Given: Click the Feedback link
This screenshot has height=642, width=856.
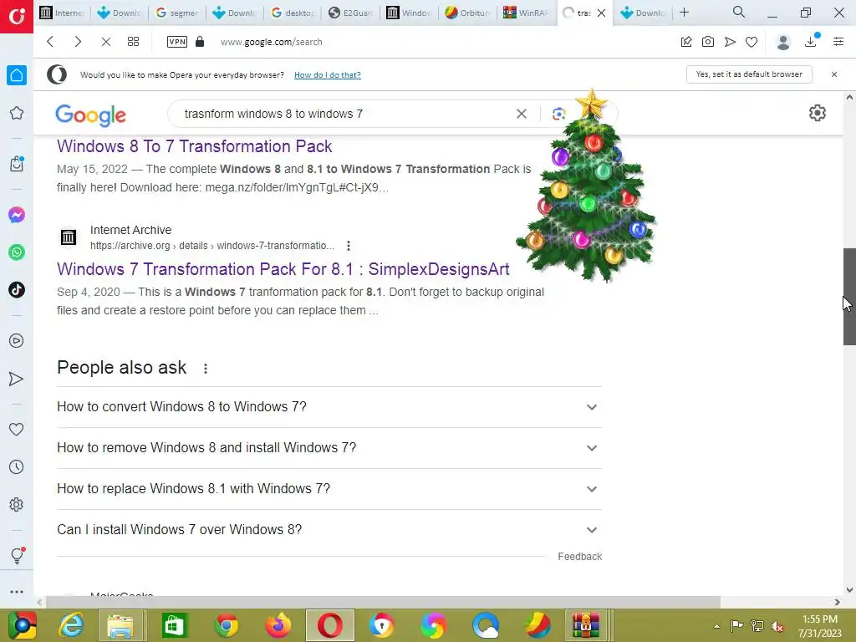Looking at the screenshot, I should click(x=580, y=556).
